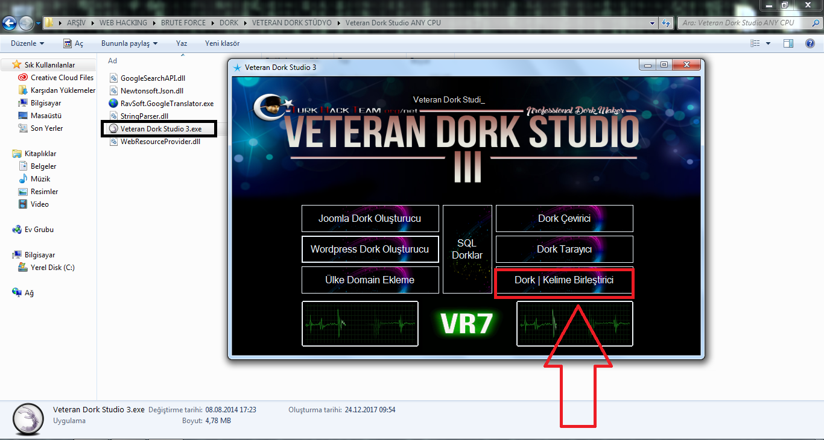
Task: Open SQL Dorklar panel
Action: [x=467, y=249]
